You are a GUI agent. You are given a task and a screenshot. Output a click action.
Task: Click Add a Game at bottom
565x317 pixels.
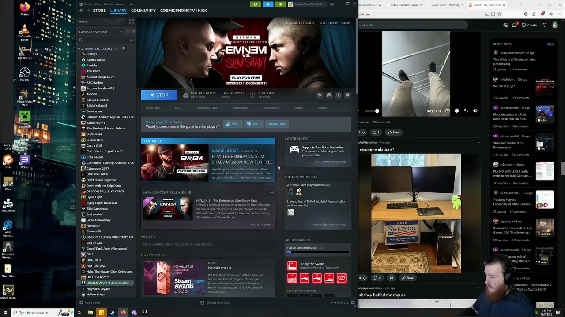90,302
